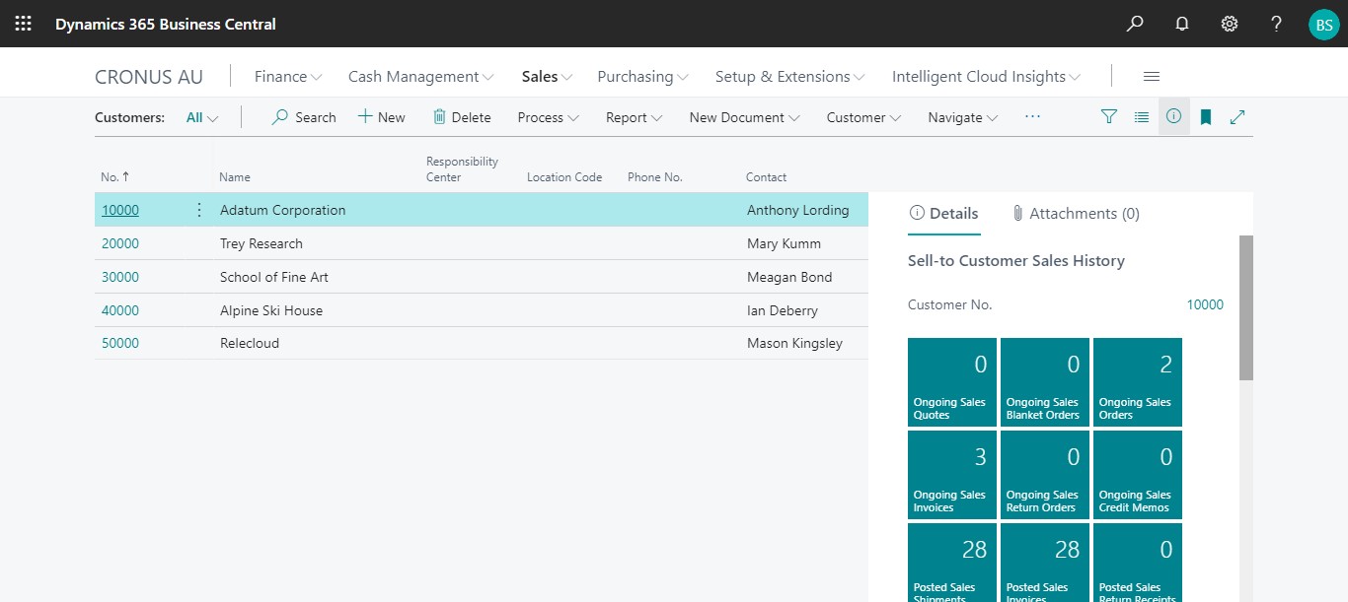The height and width of the screenshot is (602, 1348).
Task: Click the Ongoing Sales Invoices tile
Action: pyautogui.click(x=951, y=475)
